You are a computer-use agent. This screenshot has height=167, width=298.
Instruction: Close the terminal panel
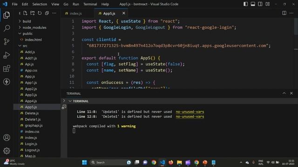coord(291,93)
